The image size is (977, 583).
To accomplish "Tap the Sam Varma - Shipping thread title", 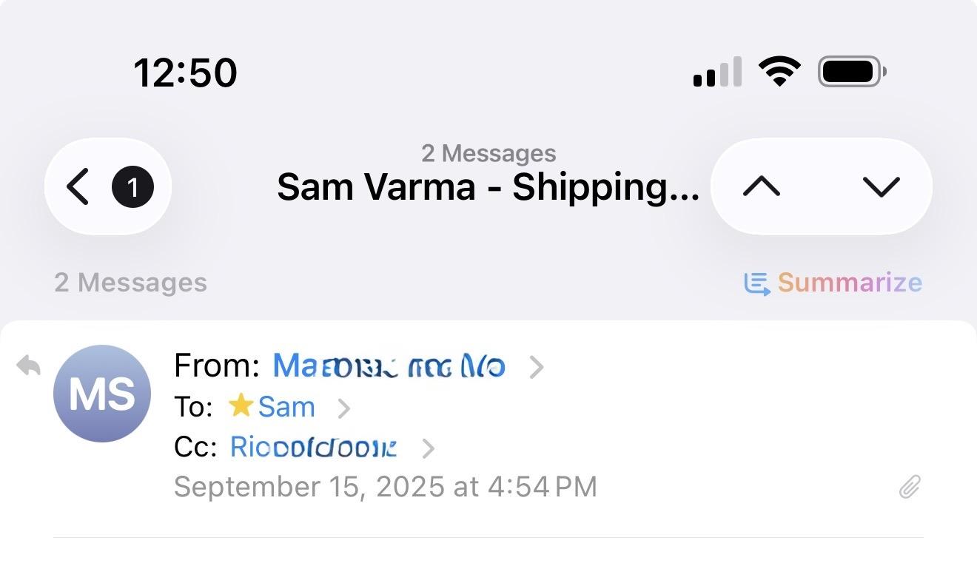I will click(x=487, y=186).
